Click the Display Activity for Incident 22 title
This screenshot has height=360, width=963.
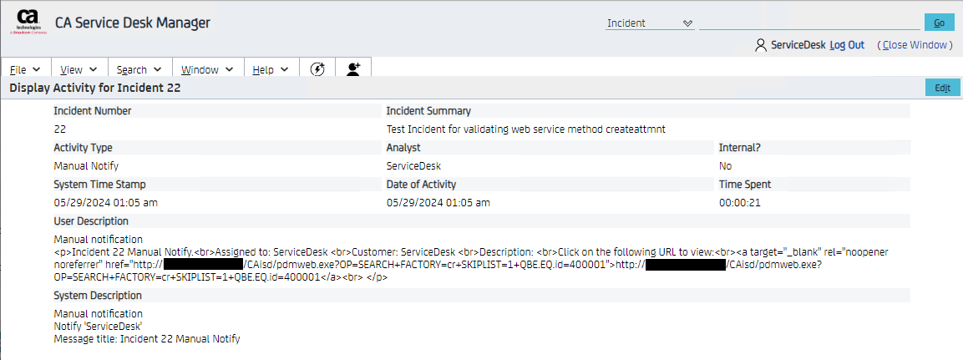coord(94,88)
